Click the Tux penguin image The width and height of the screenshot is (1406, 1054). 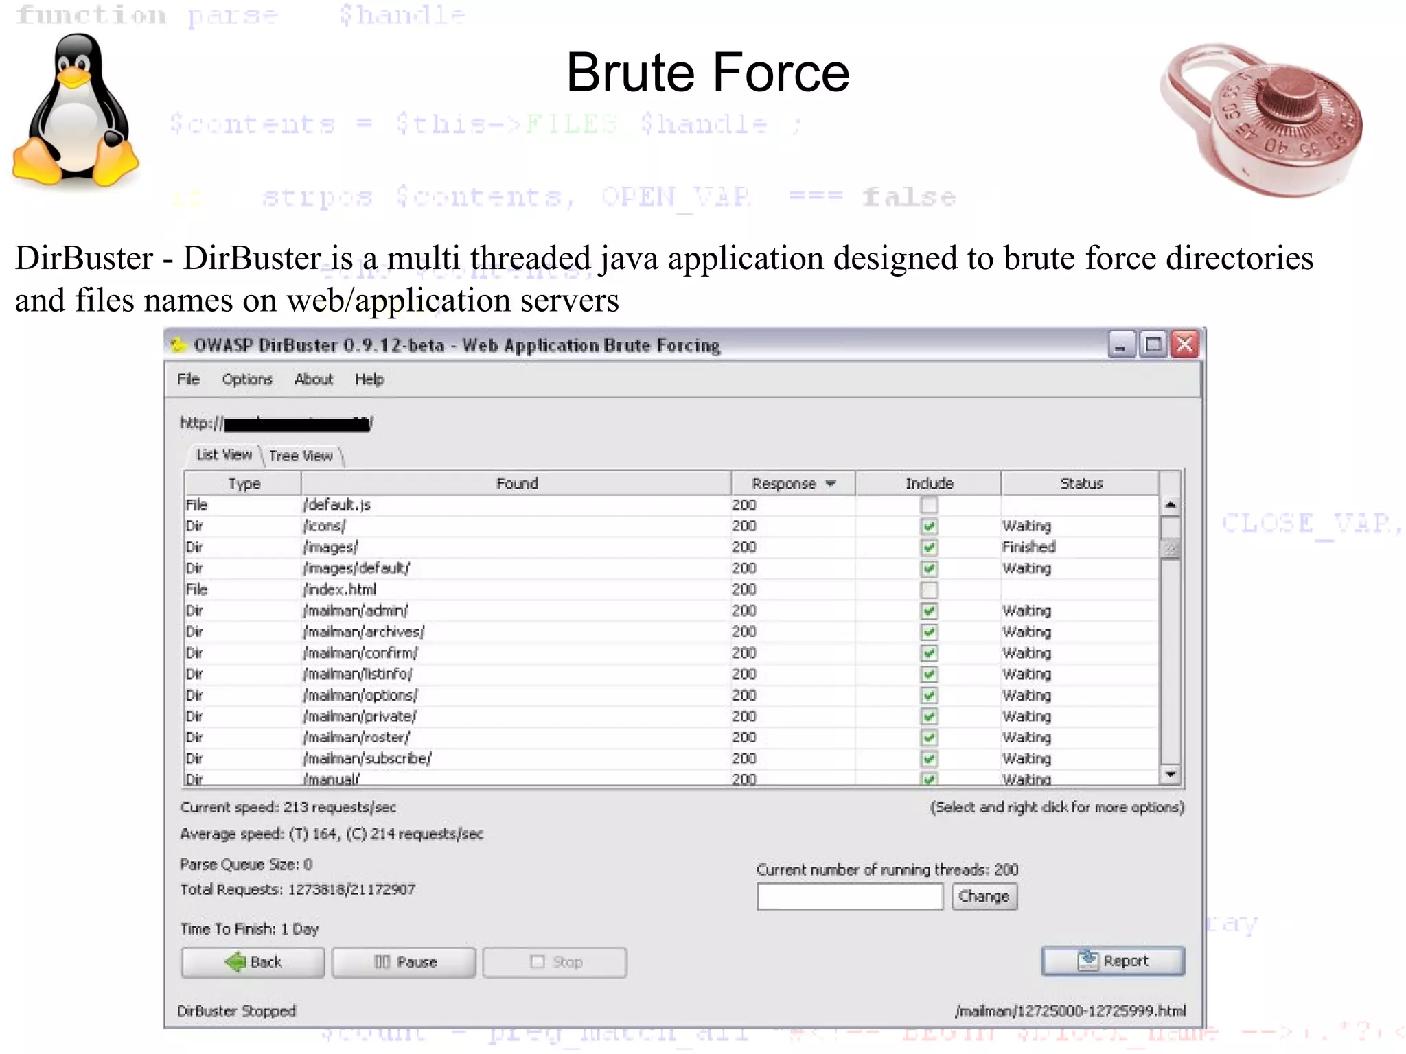76,110
